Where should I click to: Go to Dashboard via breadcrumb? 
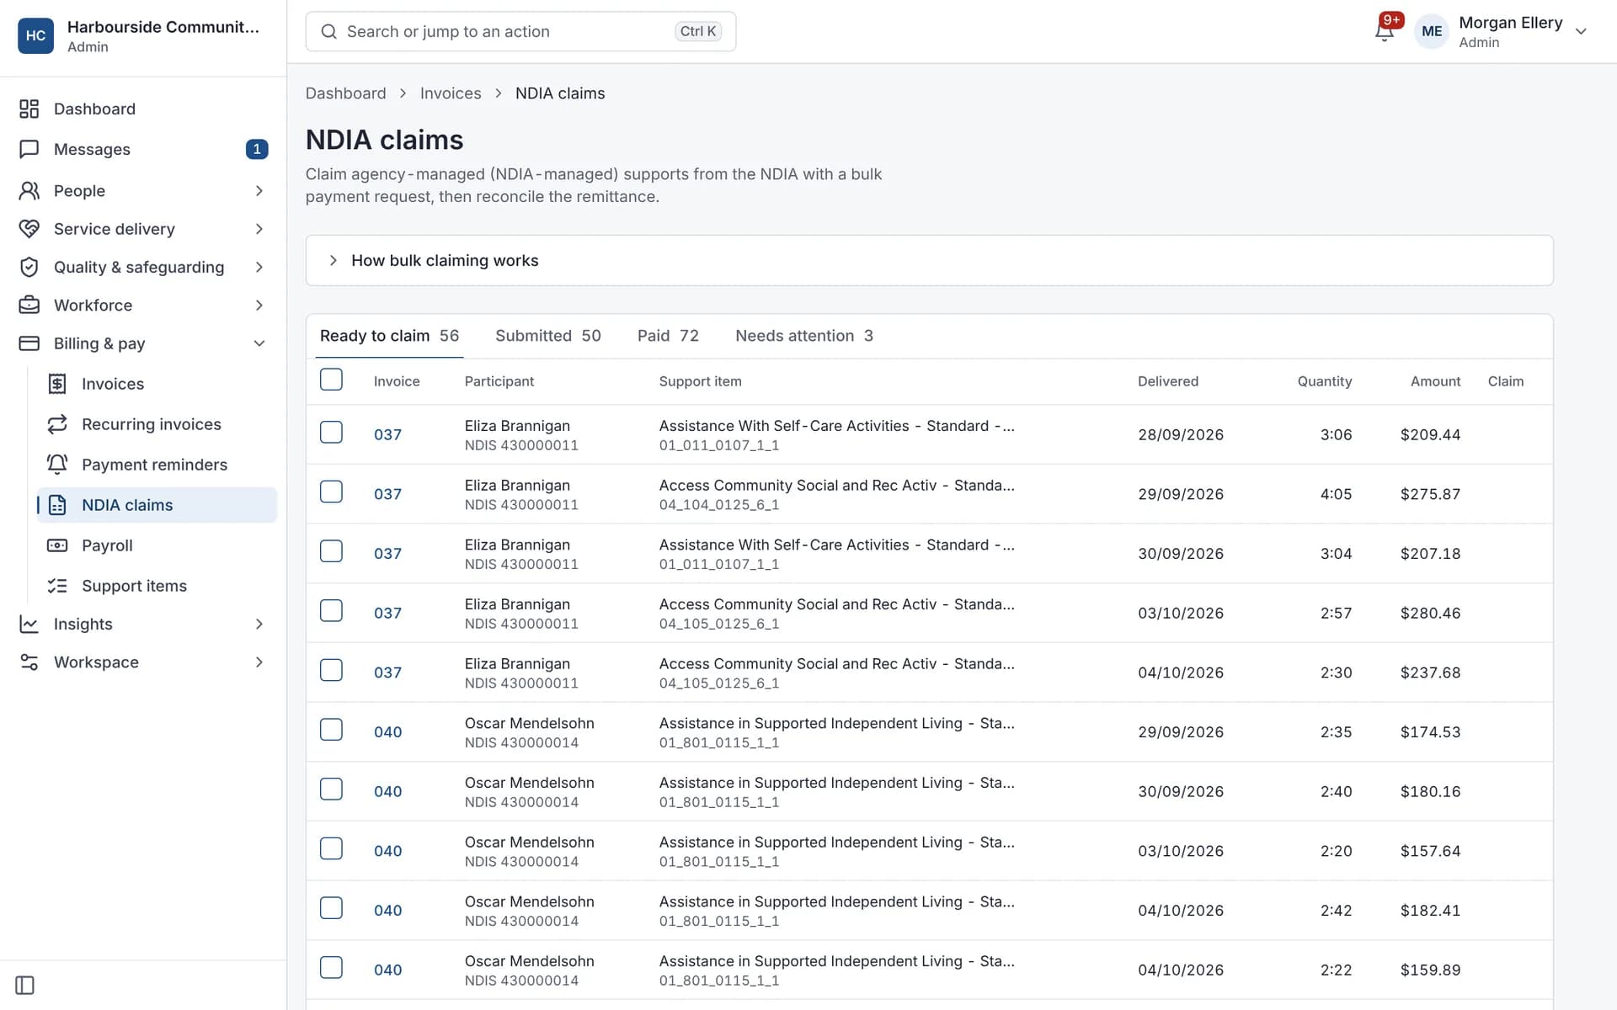pos(345,93)
